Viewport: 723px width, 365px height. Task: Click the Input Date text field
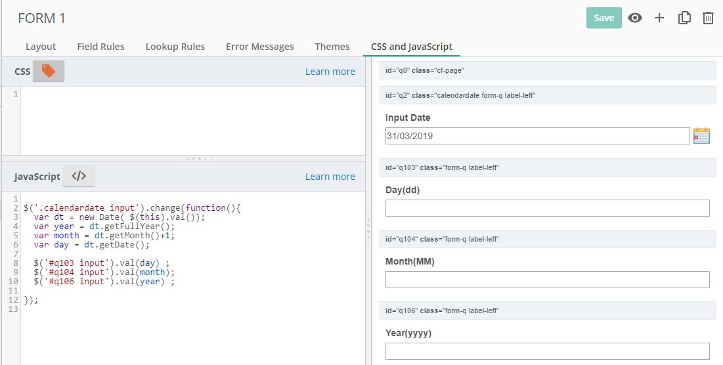[x=537, y=136]
